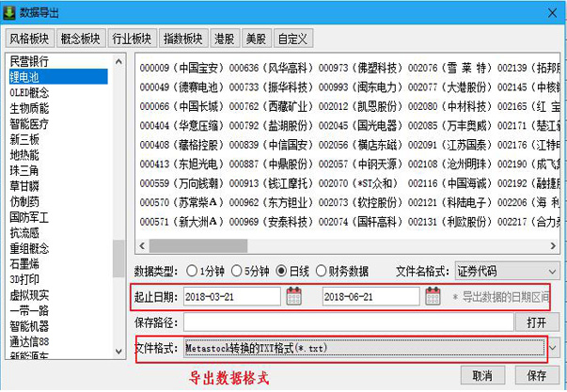Go to the 港股 tab

[224, 39]
